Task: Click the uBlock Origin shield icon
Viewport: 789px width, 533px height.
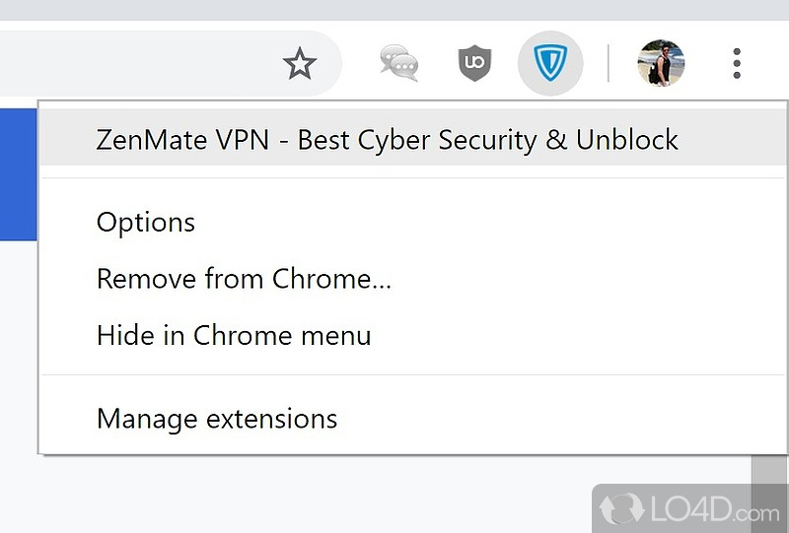Action: (474, 64)
